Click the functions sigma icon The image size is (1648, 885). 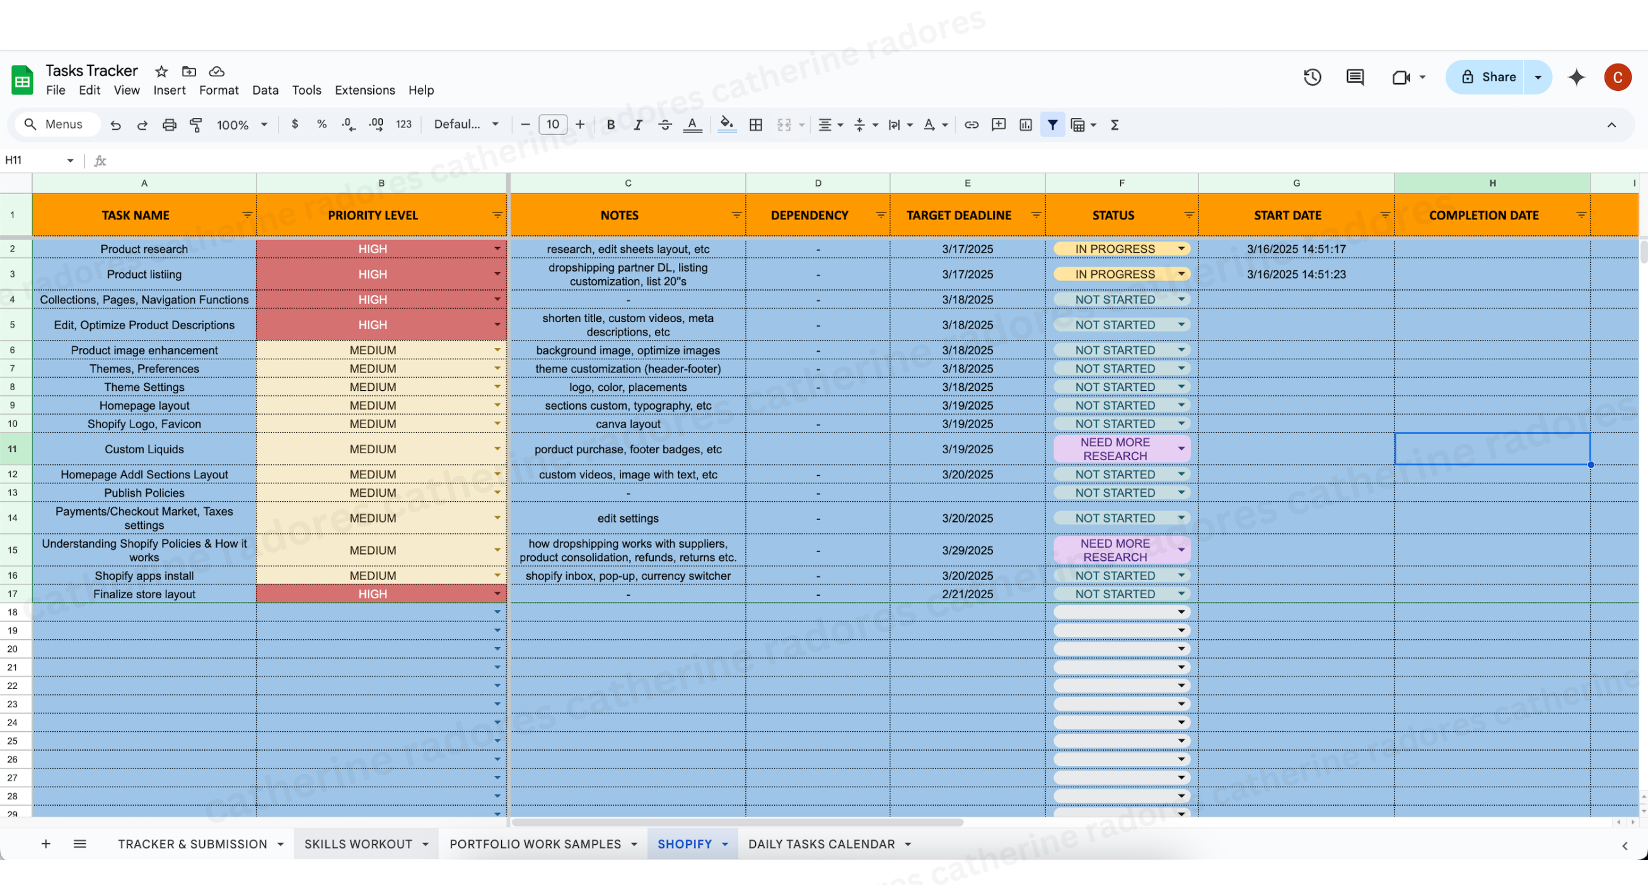tap(1115, 125)
